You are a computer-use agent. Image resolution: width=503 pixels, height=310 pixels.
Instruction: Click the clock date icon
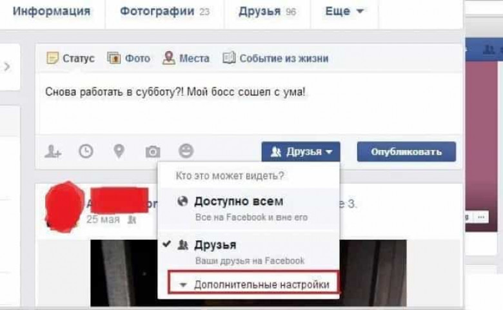click(x=86, y=151)
